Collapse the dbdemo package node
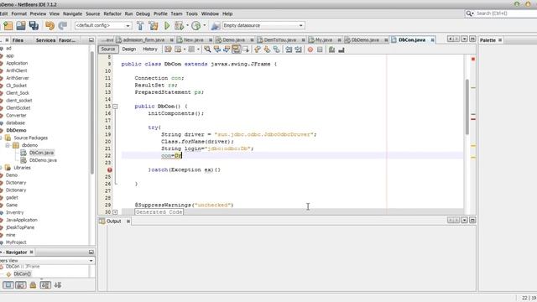 [x=8, y=145]
